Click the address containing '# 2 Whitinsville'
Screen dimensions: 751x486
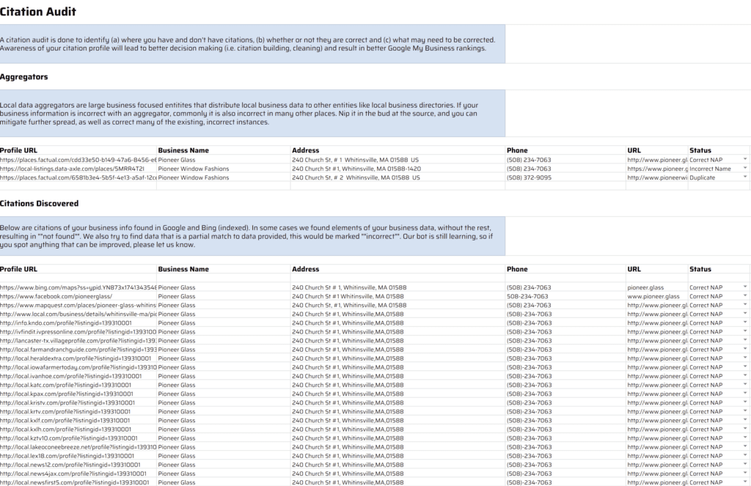click(356, 177)
